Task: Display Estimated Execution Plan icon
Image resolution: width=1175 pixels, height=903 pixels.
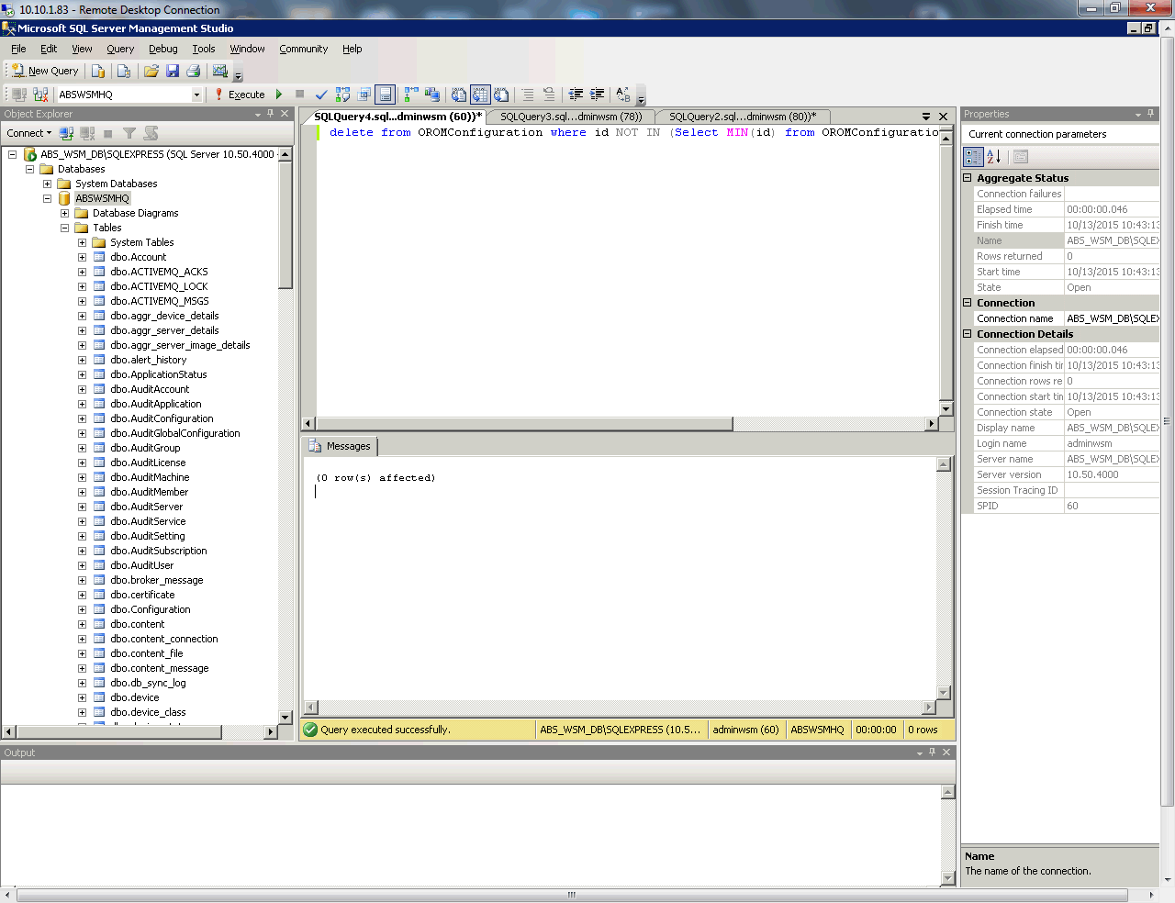Action: (342, 95)
